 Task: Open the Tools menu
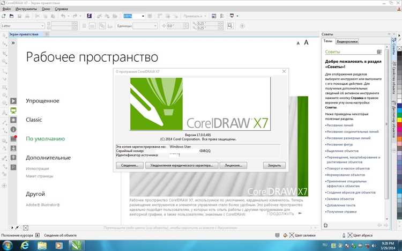[x=26, y=9]
